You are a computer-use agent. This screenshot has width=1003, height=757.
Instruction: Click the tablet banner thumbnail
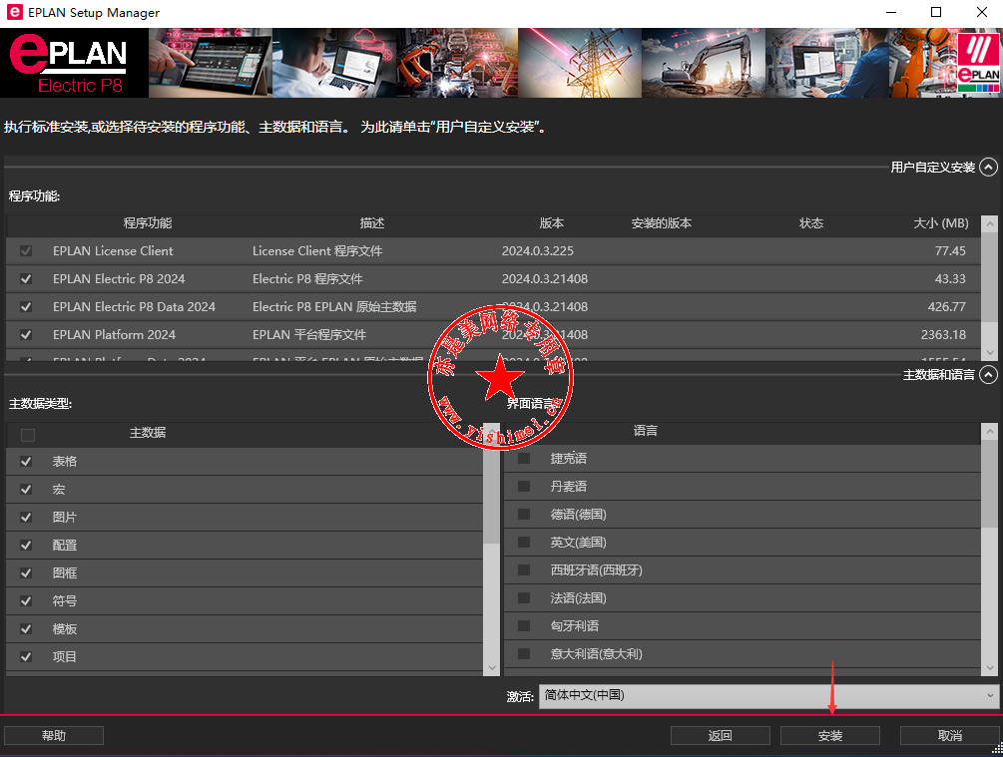click(211, 63)
